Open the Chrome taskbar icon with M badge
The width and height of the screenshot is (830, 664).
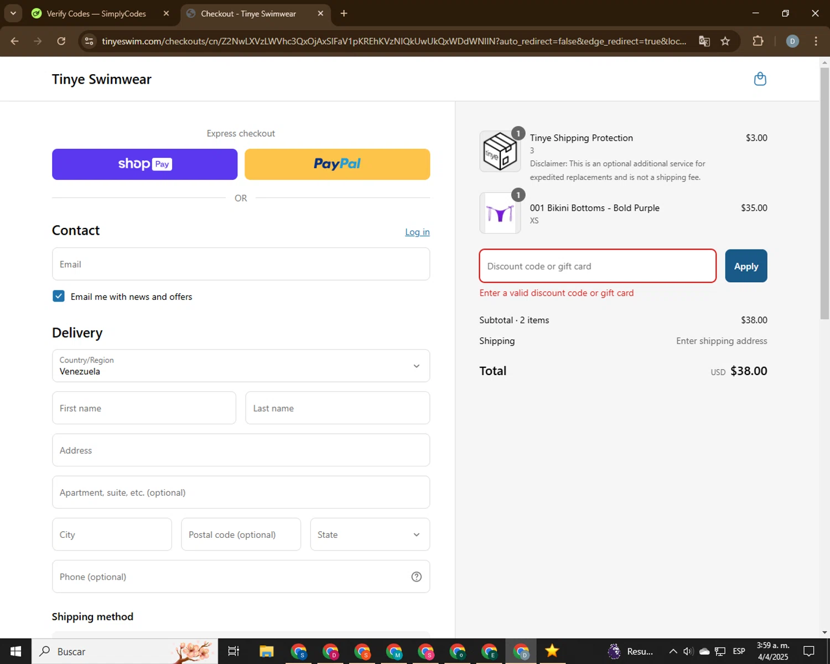(394, 651)
